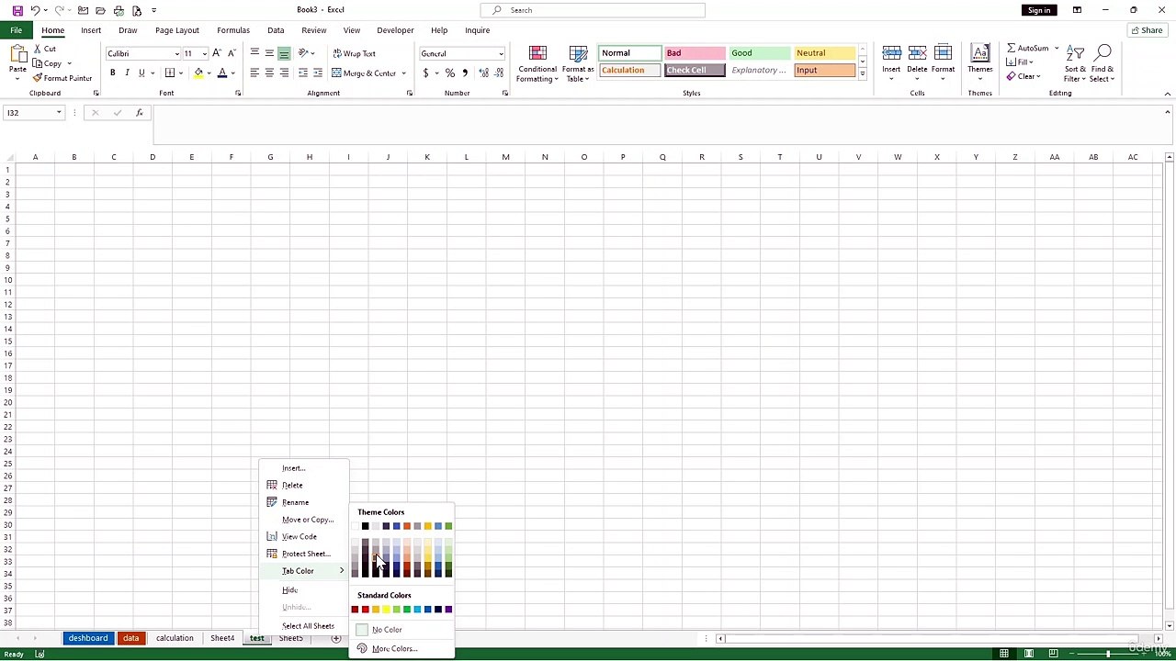Collapse the ribbon with the chevron
Viewport: 1176px width, 661px height.
[1167, 94]
